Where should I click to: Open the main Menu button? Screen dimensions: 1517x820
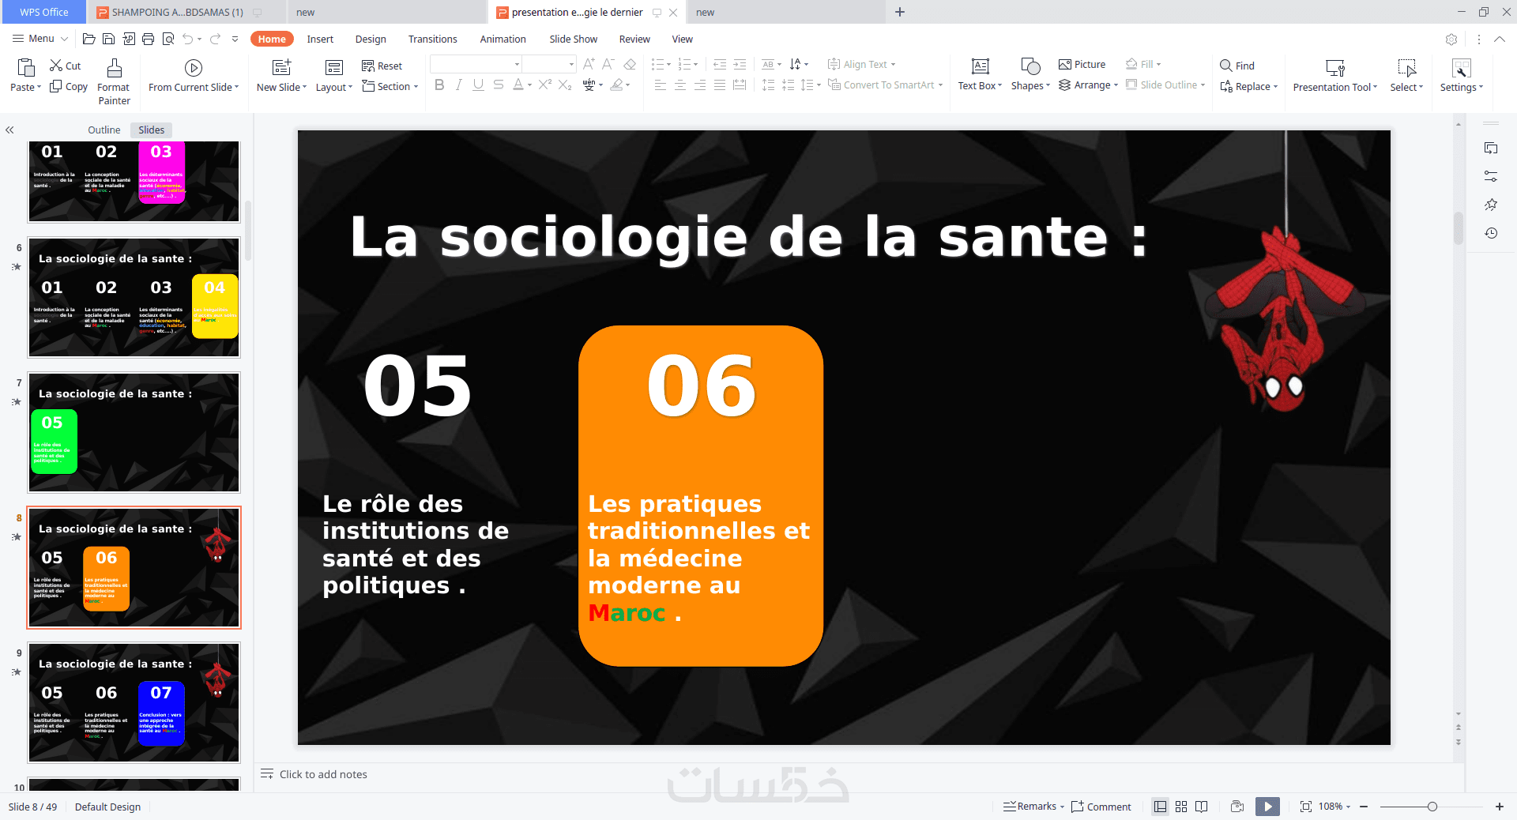pos(40,39)
